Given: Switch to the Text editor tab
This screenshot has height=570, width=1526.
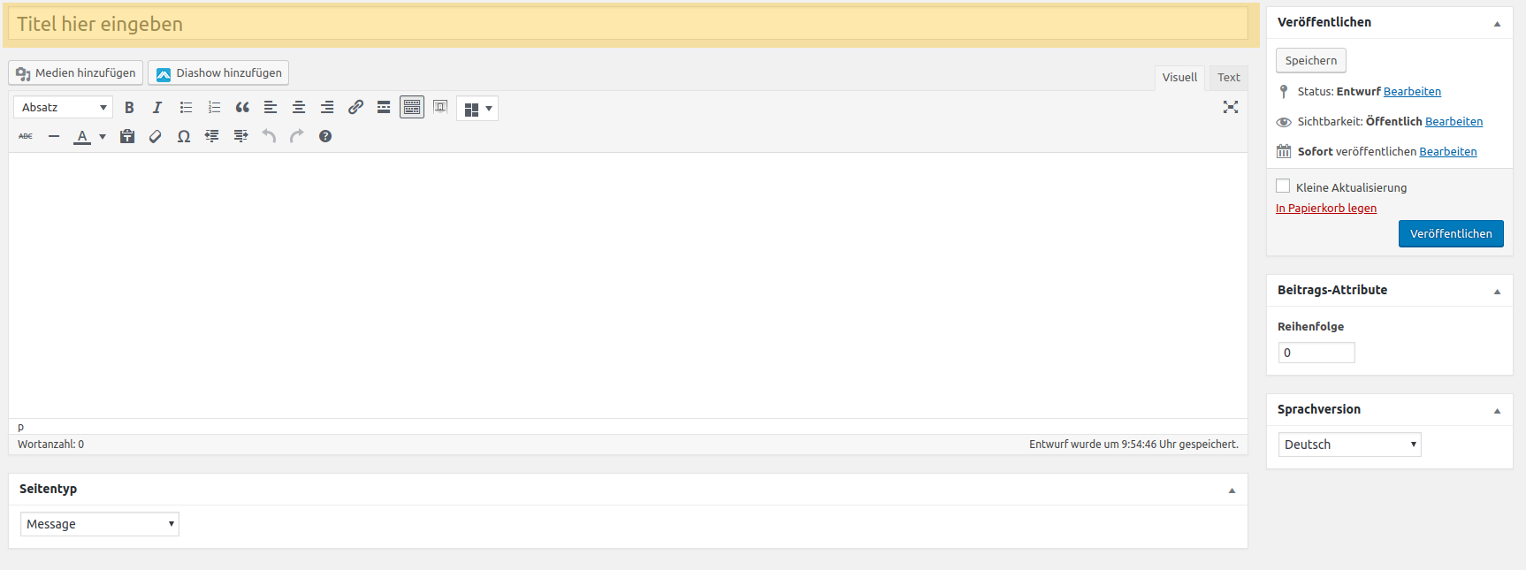Looking at the screenshot, I should coord(1228,78).
